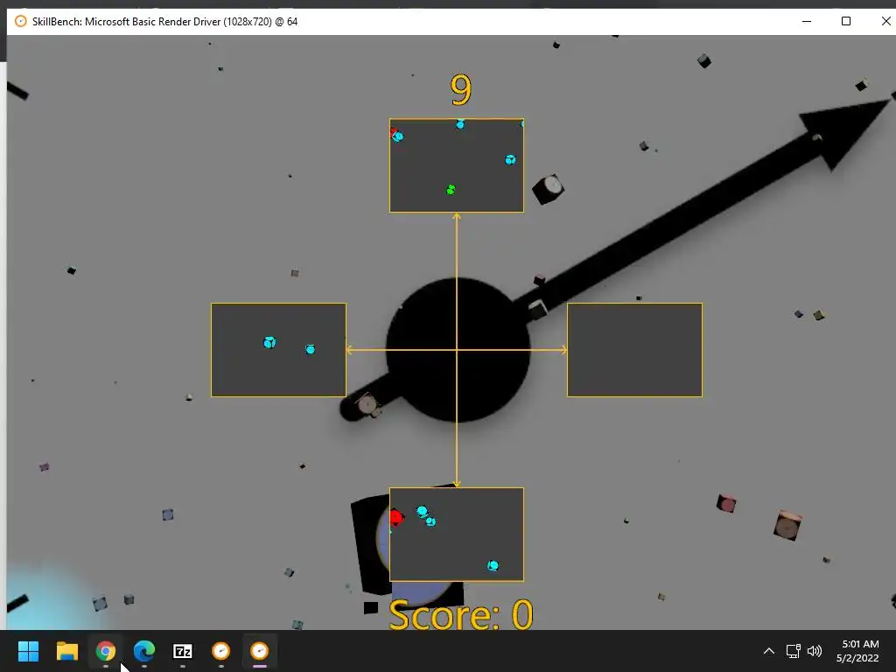Click the empty right dark target panel
The height and width of the screenshot is (672, 896).
tap(635, 350)
